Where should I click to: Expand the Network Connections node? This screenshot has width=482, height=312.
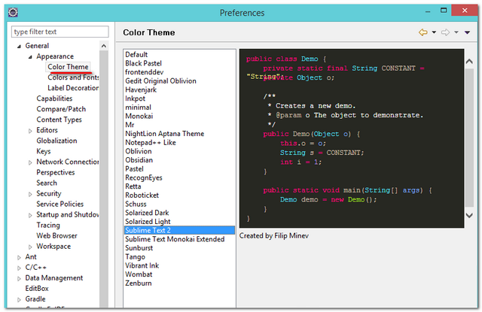[30, 162]
